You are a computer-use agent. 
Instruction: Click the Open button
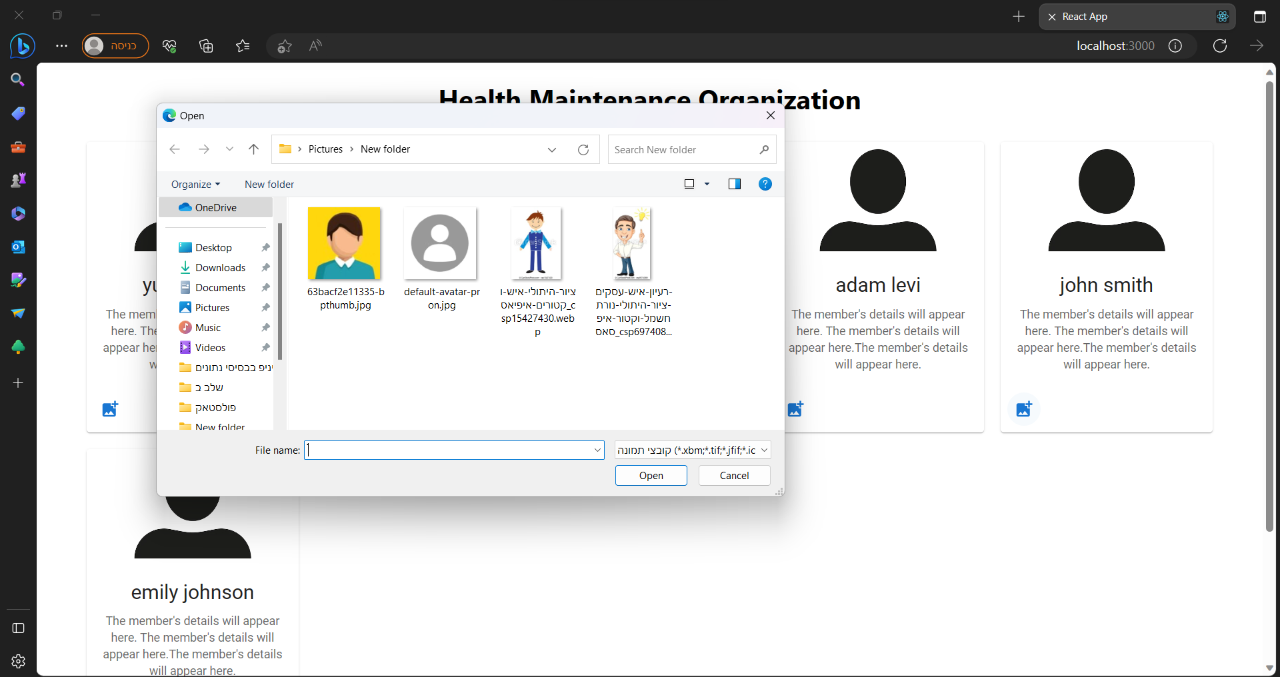coord(651,476)
